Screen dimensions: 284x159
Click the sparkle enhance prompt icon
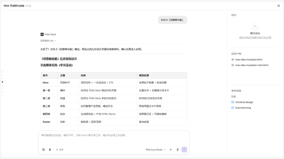point(171,150)
